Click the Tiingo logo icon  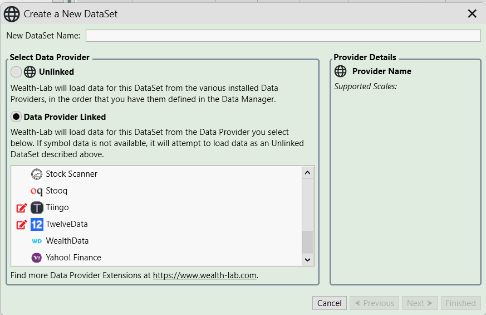[x=37, y=207]
